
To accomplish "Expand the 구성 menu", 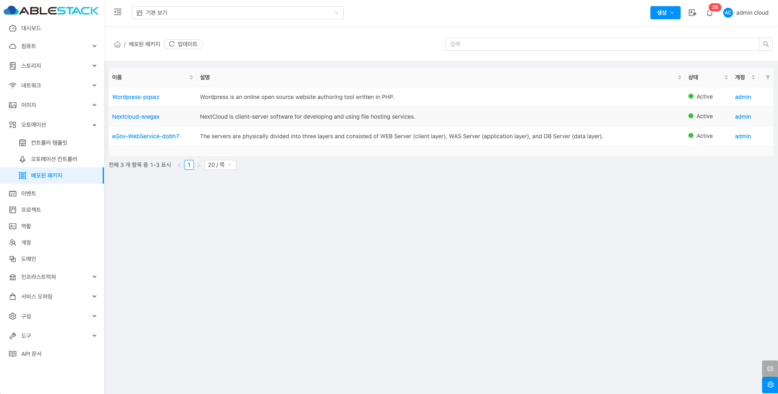I will click(52, 316).
